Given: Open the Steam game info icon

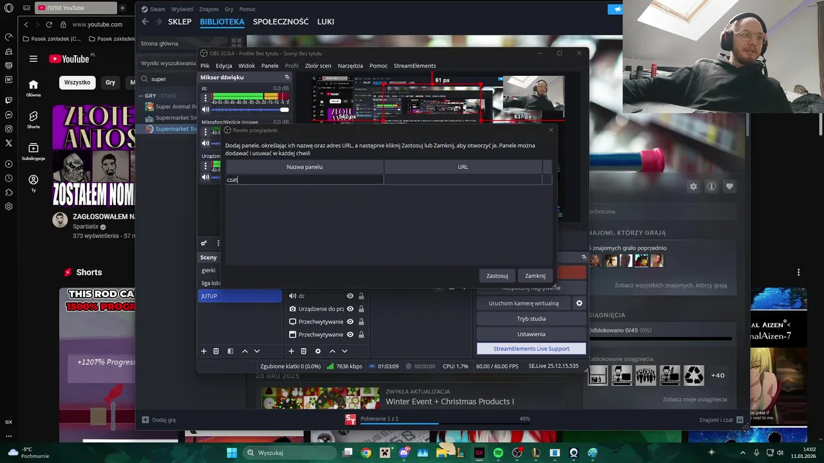Looking at the screenshot, I should click(711, 186).
